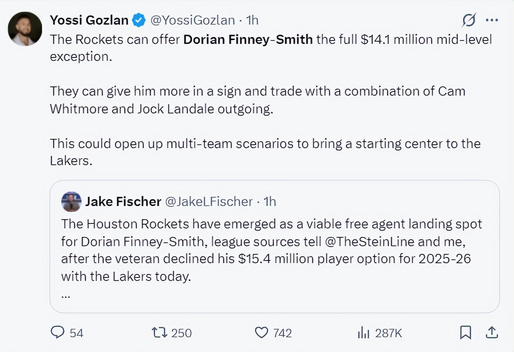Click the Grok circle-slash icon
Image resolution: width=514 pixels, height=352 pixels.
pos(469,20)
